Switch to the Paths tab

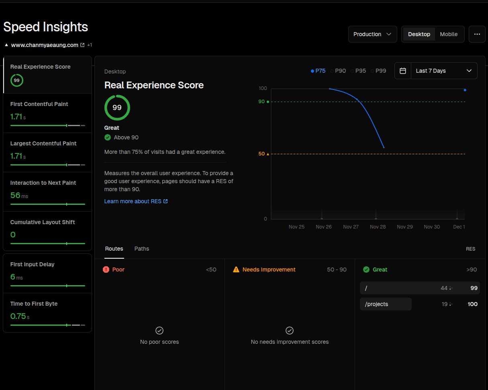click(141, 249)
